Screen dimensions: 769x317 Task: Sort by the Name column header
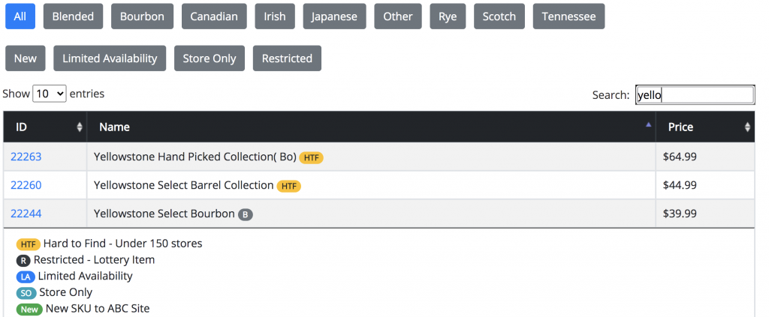click(x=371, y=127)
